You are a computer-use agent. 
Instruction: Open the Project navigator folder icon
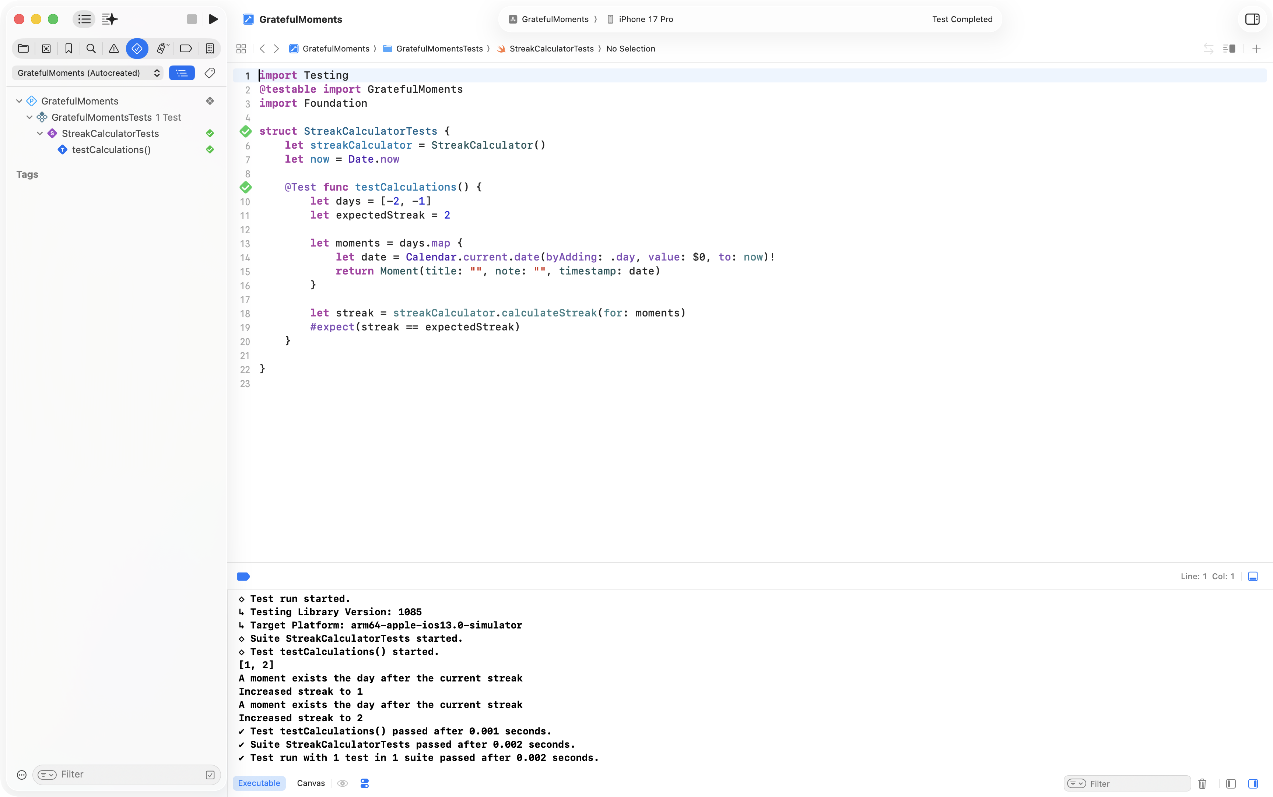(23, 49)
